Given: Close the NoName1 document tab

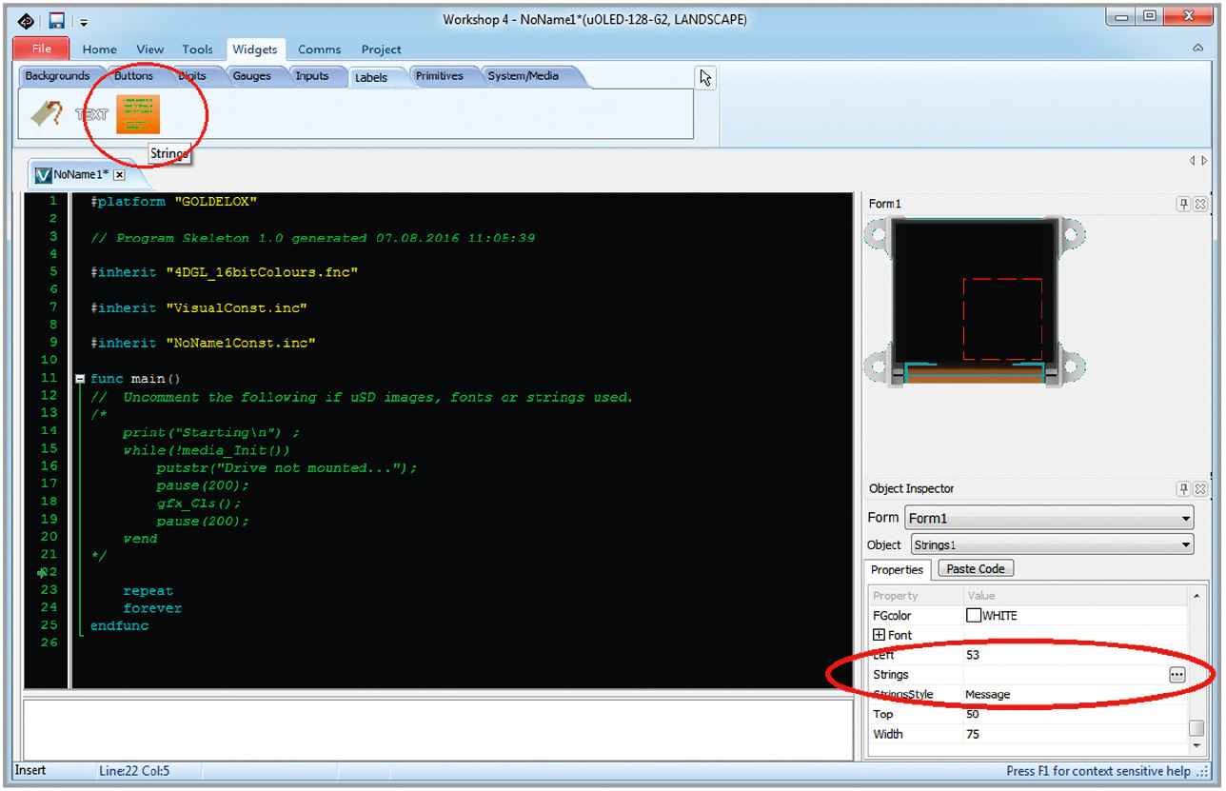Looking at the screenshot, I should tap(119, 175).
